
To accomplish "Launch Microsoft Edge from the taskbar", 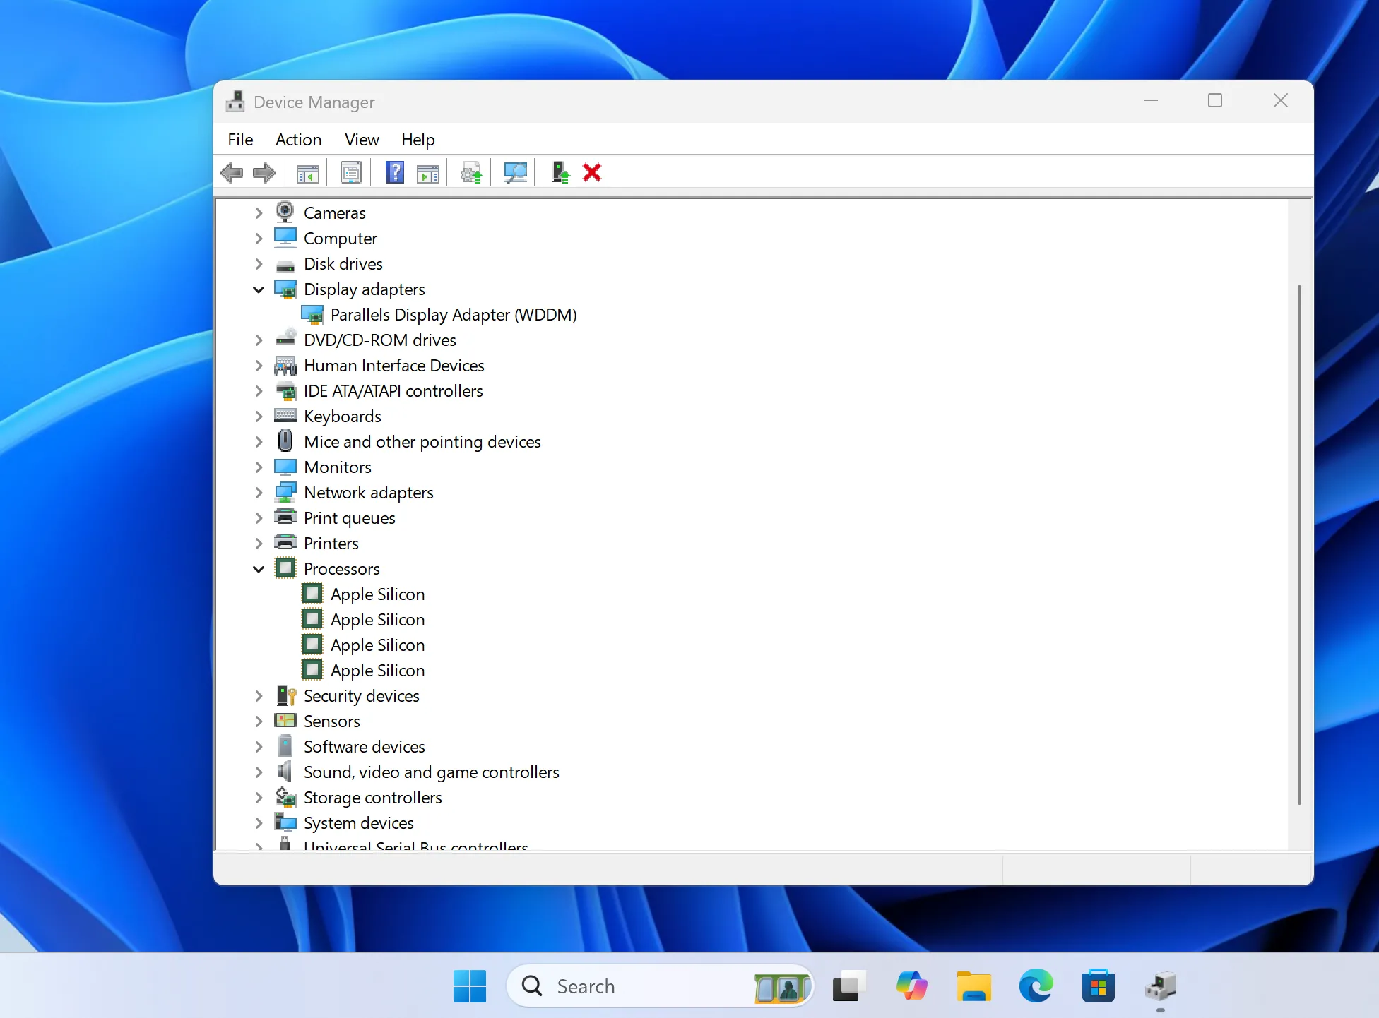I will [1036, 986].
